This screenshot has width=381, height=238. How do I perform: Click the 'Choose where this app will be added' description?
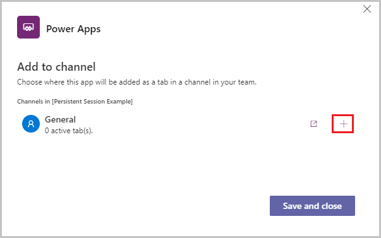click(x=136, y=82)
